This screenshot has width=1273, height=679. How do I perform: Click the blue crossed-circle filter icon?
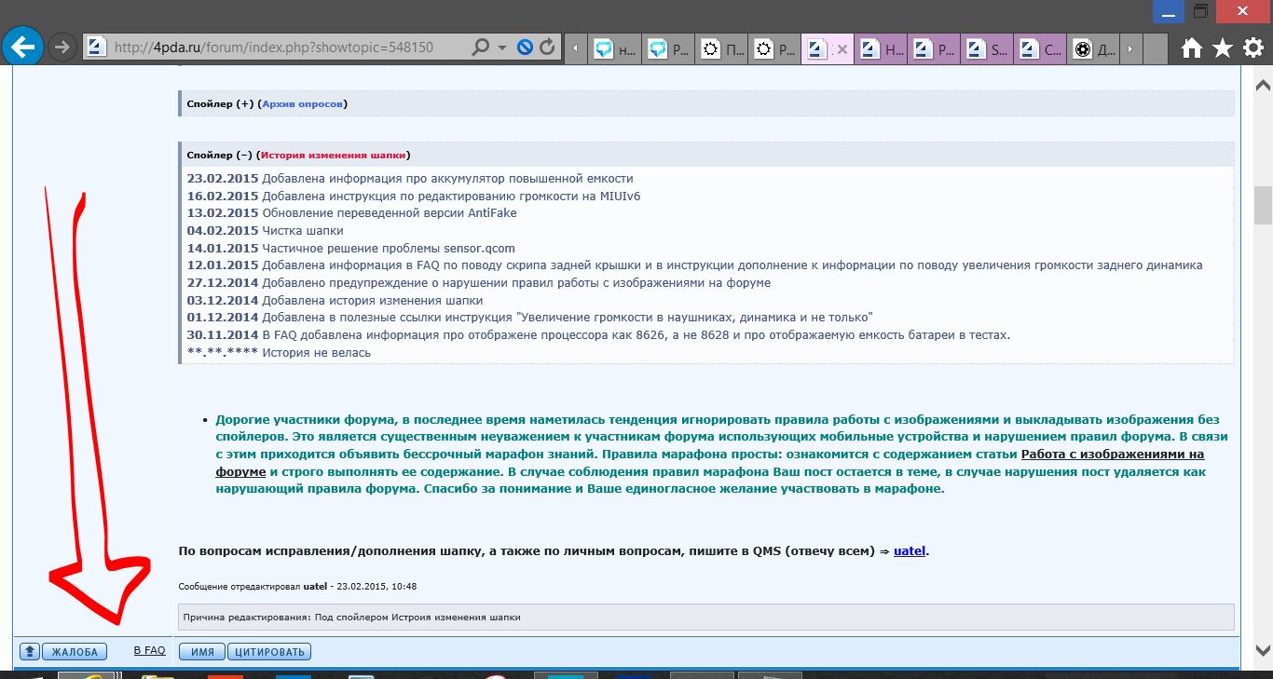point(525,47)
